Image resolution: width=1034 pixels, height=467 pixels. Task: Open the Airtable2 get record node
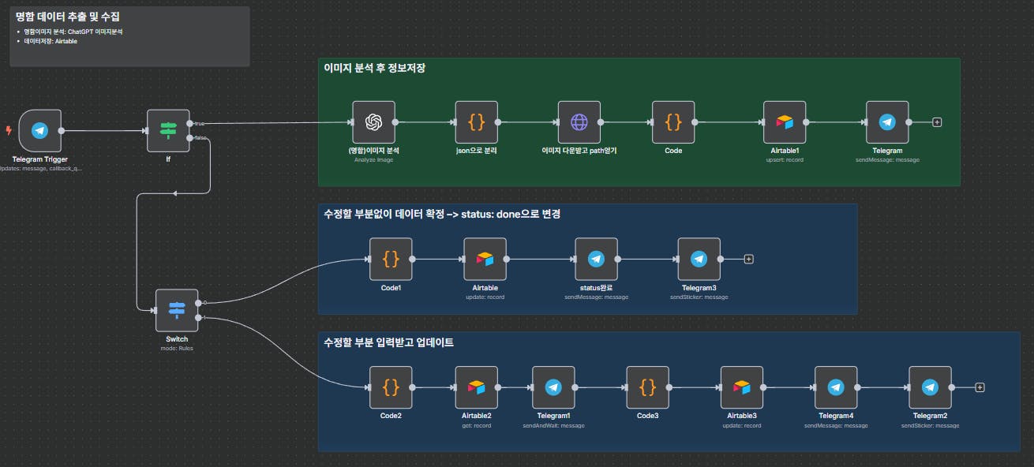tap(477, 387)
